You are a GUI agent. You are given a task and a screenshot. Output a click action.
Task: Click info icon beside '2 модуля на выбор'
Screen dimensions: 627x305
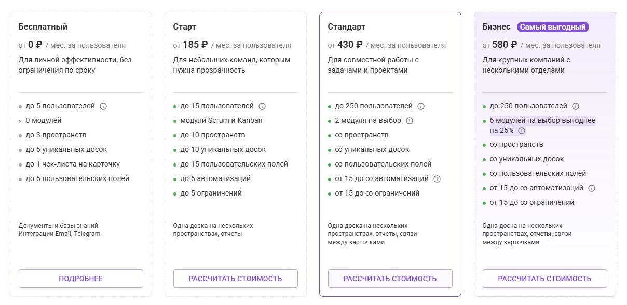410,121
